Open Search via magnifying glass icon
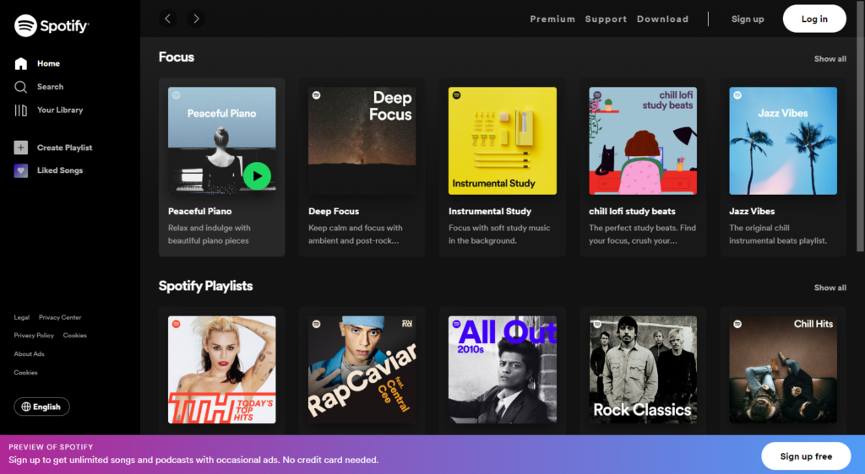The height and width of the screenshot is (474, 865). pos(21,87)
